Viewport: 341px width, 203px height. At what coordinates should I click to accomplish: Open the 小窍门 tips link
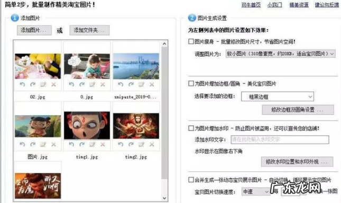(x=275, y=5)
